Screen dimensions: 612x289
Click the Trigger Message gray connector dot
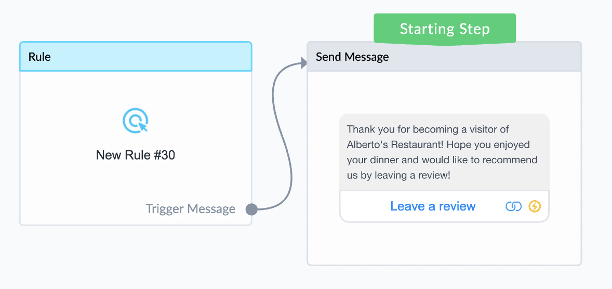pyautogui.click(x=252, y=209)
